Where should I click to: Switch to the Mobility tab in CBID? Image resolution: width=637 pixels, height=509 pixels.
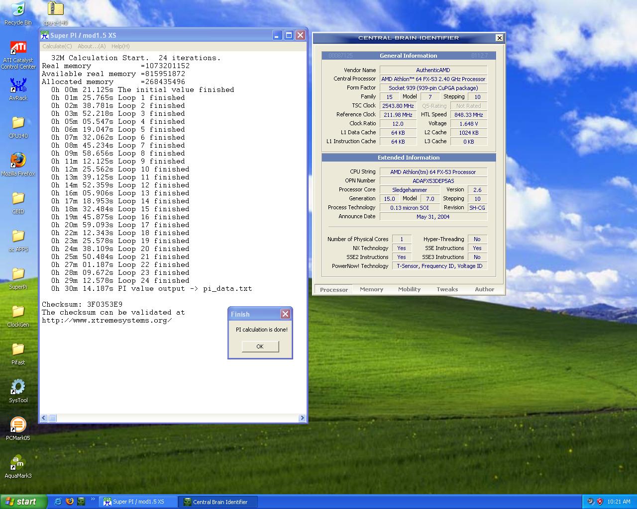click(x=410, y=289)
